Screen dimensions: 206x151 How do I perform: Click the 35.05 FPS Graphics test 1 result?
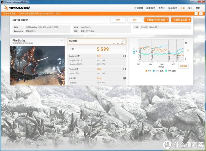(x=101, y=60)
